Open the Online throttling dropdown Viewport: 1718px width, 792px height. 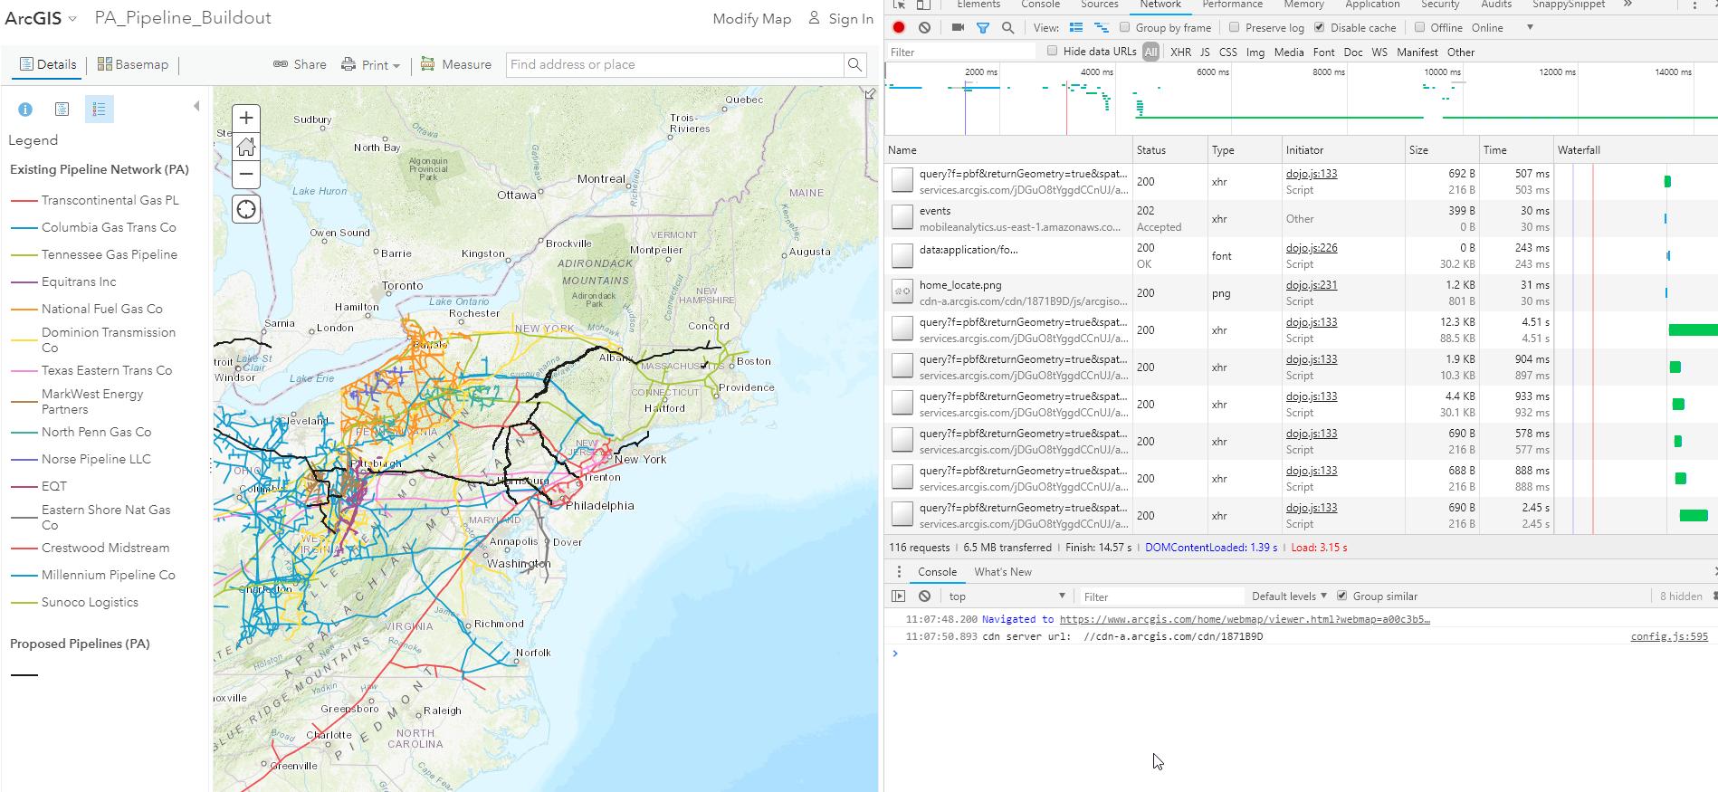[x=1503, y=28]
